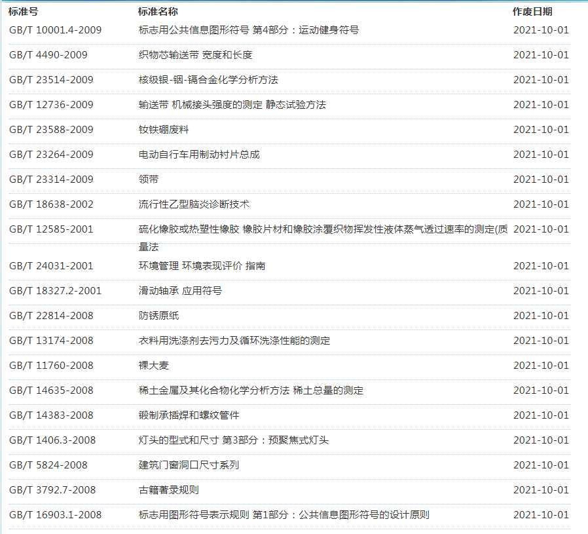Click the 领带 standard title

[149, 180]
